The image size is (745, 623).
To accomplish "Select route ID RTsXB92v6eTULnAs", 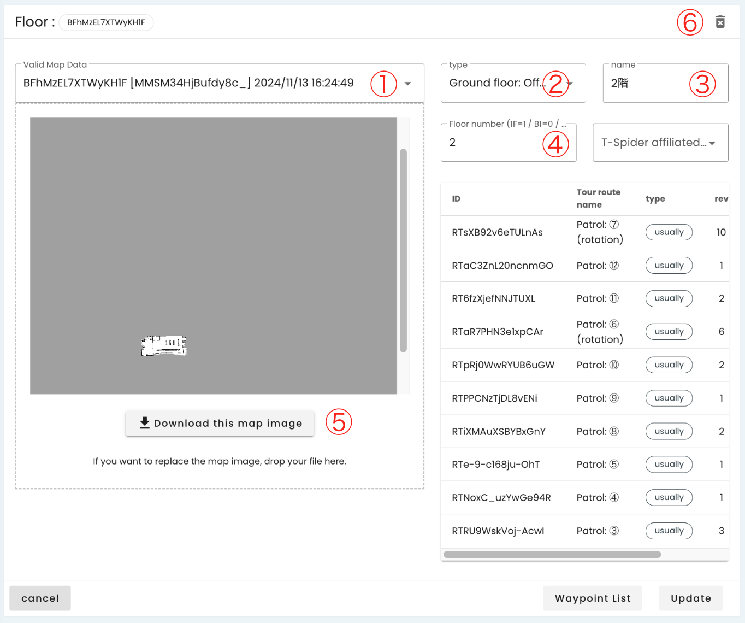I will coord(498,232).
